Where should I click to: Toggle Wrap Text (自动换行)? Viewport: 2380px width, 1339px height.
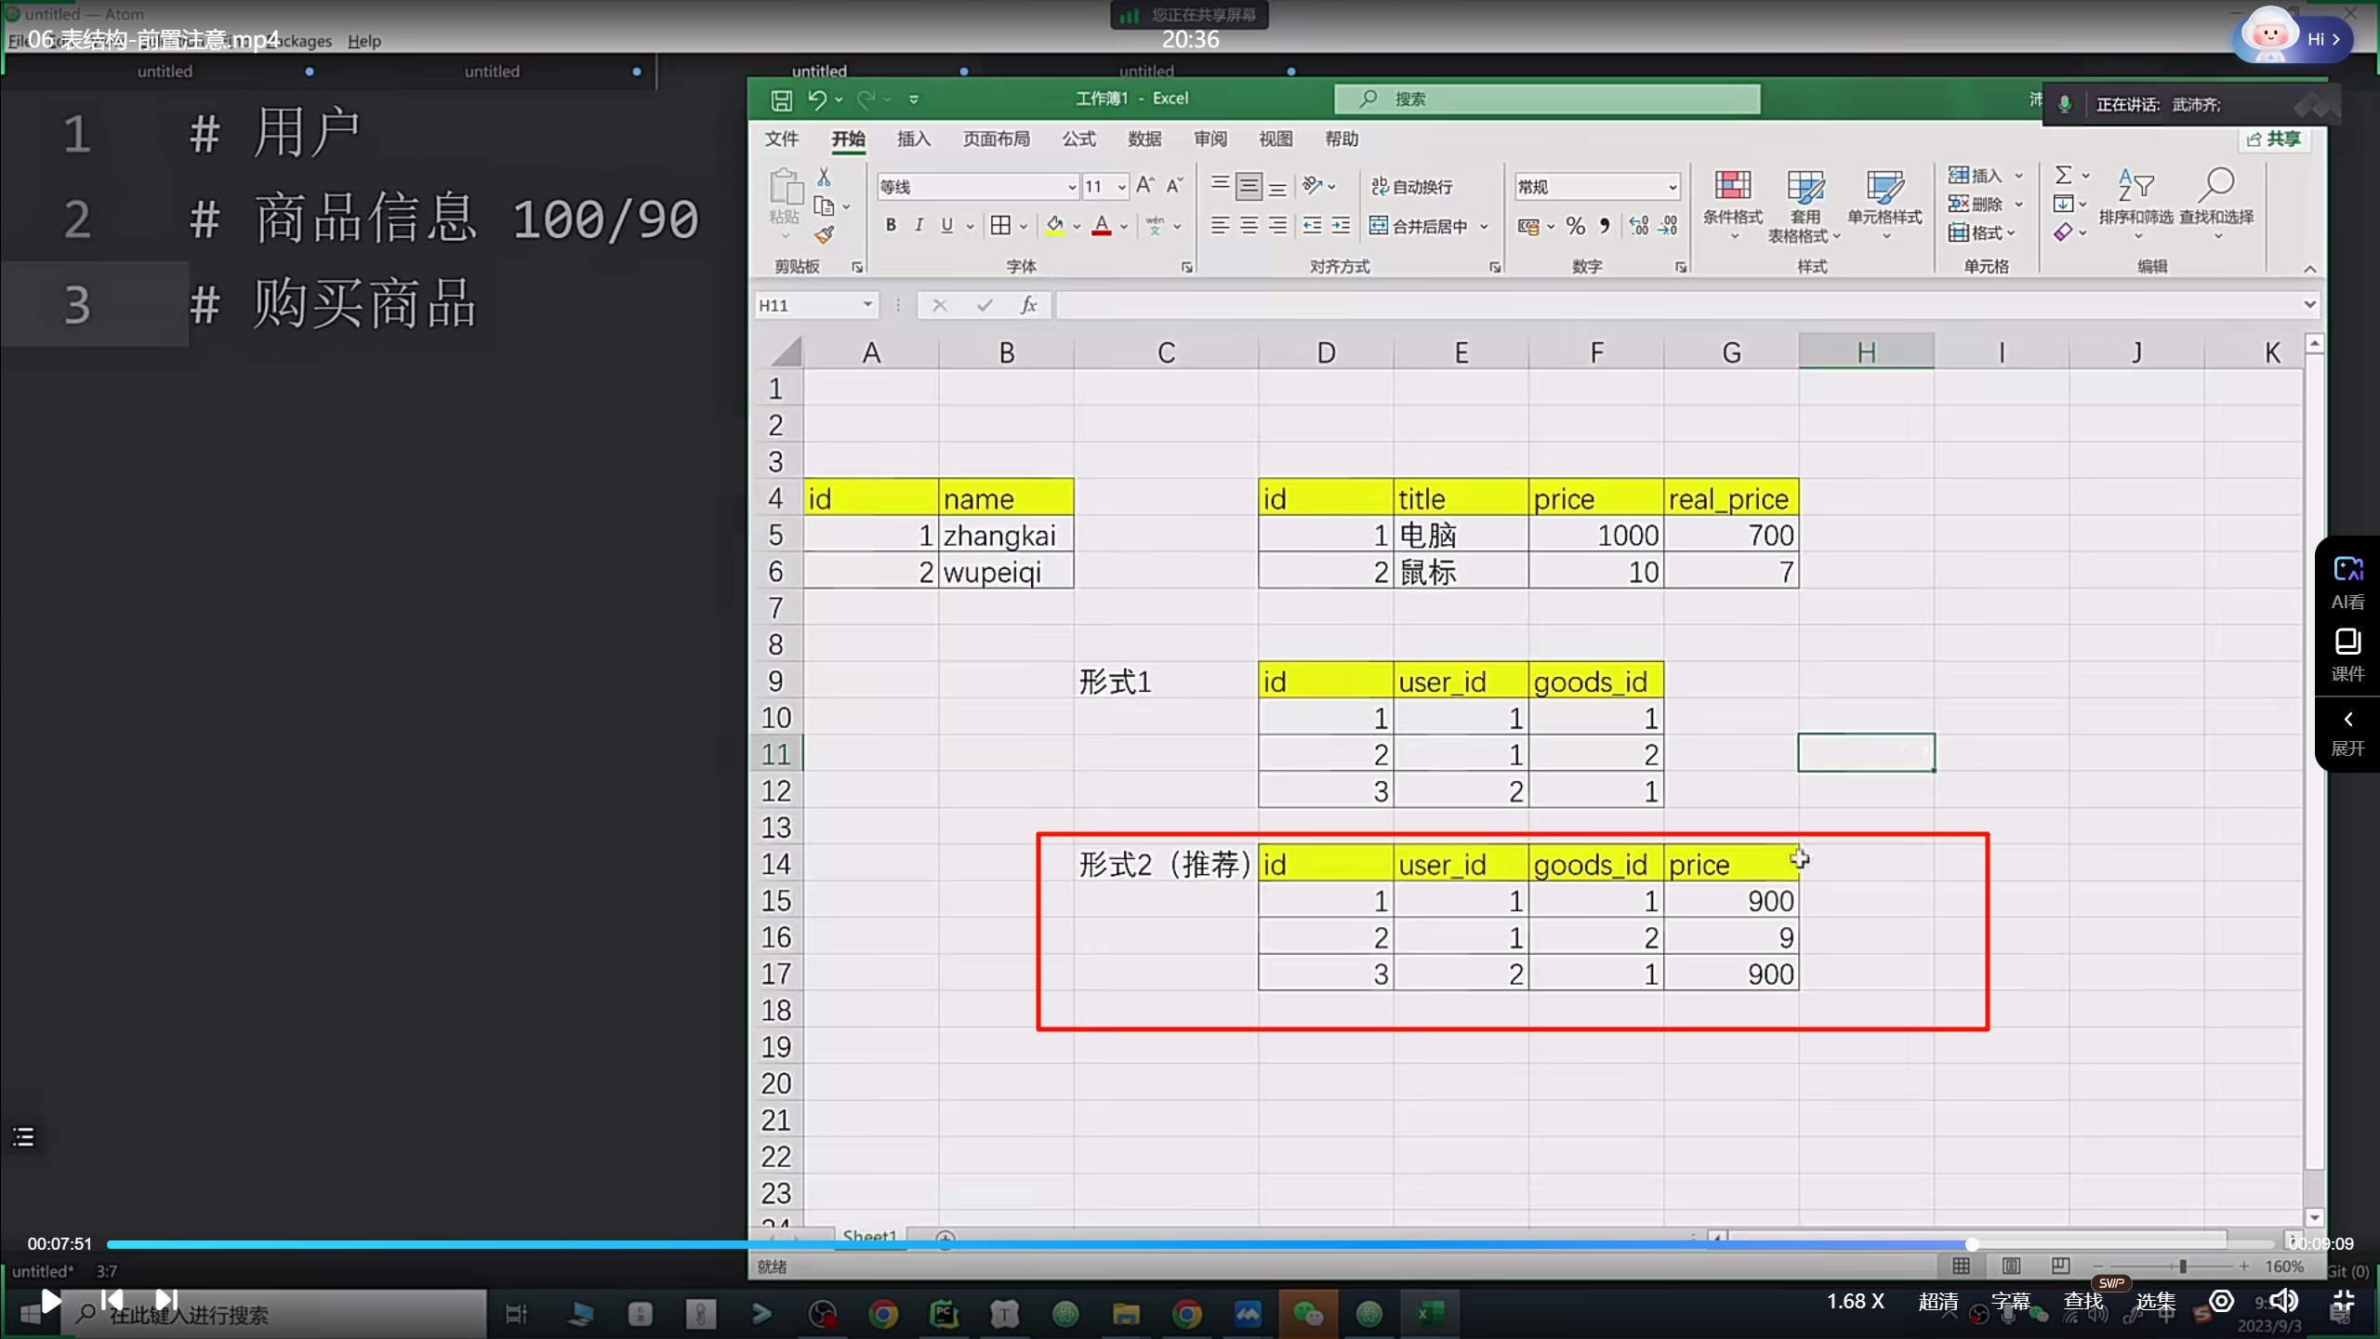point(1412,187)
